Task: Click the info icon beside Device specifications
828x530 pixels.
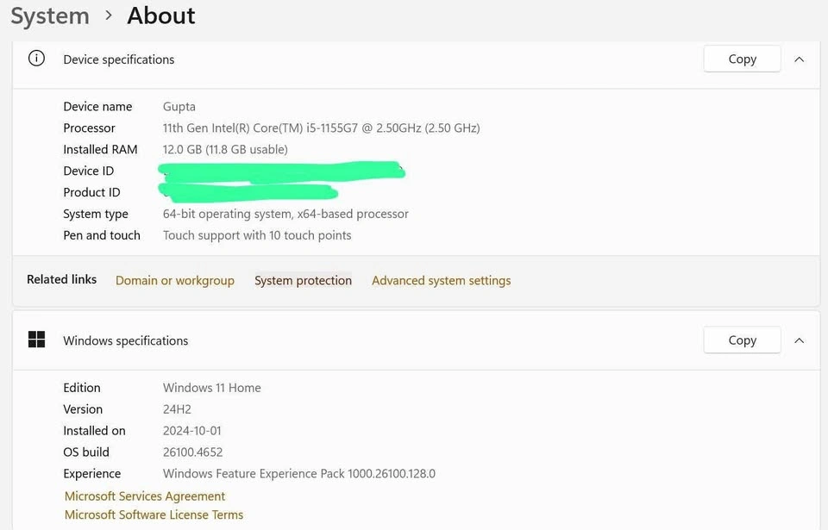Action: tap(36, 59)
